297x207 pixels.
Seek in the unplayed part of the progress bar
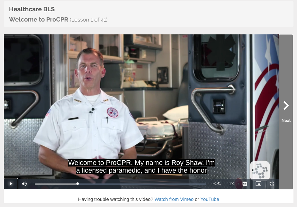click(142, 184)
